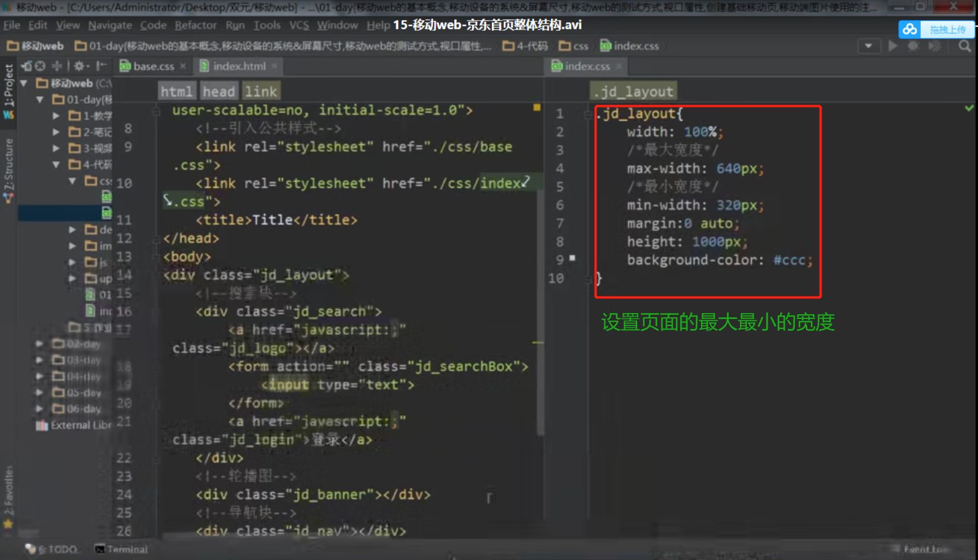
Task: Expand the 06-day folder
Action: click(x=40, y=409)
